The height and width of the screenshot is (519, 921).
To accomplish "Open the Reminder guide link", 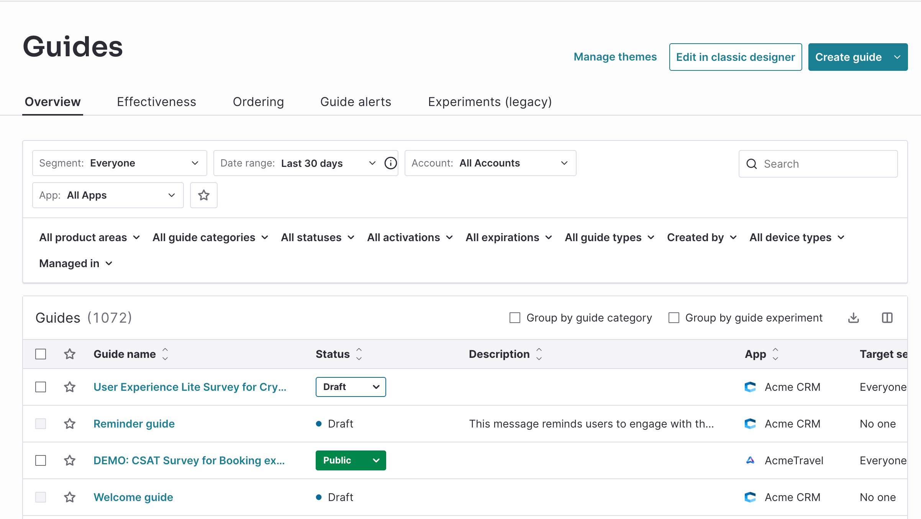I will tap(134, 424).
